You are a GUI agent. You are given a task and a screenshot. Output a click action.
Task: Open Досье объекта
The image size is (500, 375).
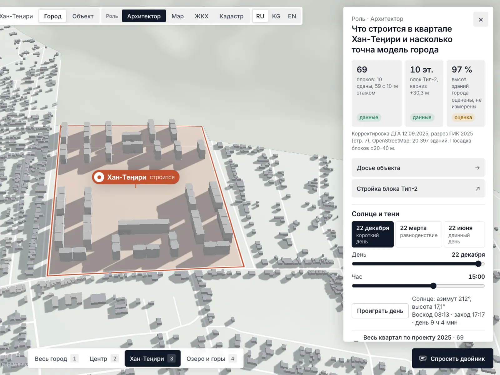click(418, 168)
